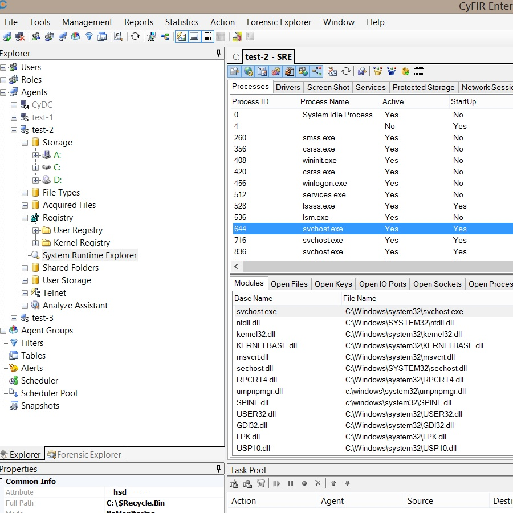Viewport: 513px width, 513px height.
Task: Click the refresh arrows icon in main toolbar
Action: point(135,36)
